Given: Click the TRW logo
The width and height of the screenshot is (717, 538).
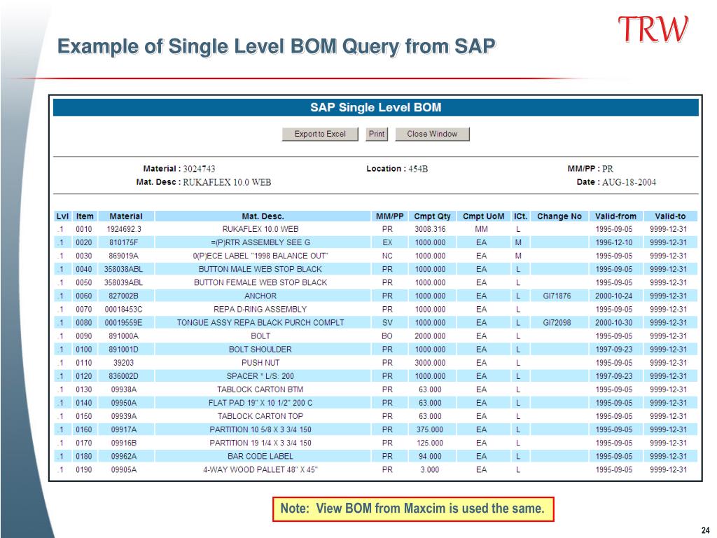Looking at the screenshot, I should pyautogui.click(x=653, y=29).
